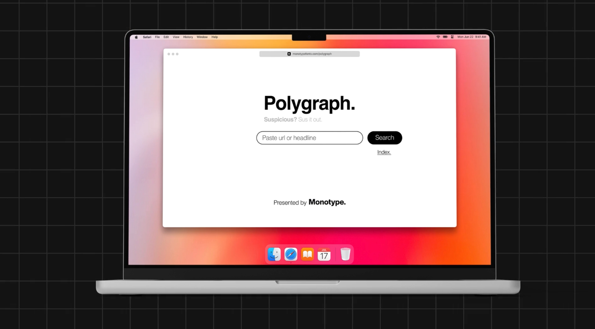The image size is (595, 329).
Task: Click the black Search button
Action: point(385,138)
